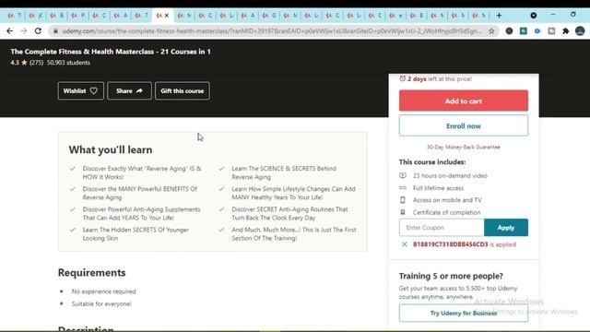Click the padlock icon in the address bar
Image resolution: width=590 pixels, height=332 pixels.
(55, 31)
